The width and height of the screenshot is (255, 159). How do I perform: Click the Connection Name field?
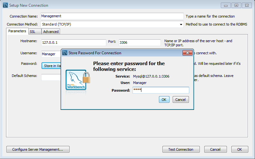click(x=112, y=16)
